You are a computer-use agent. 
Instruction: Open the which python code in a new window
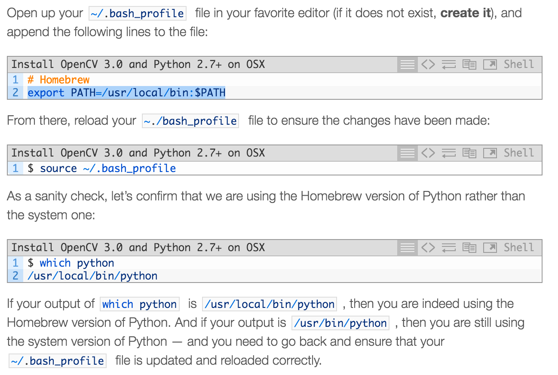tap(490, 248)
